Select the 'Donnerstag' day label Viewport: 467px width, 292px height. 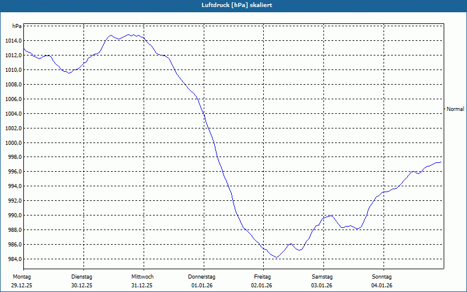[x=201, y=277]
